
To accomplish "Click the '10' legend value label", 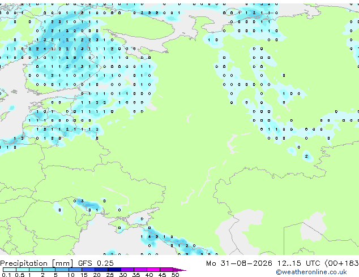I will [x=71, y=275].
